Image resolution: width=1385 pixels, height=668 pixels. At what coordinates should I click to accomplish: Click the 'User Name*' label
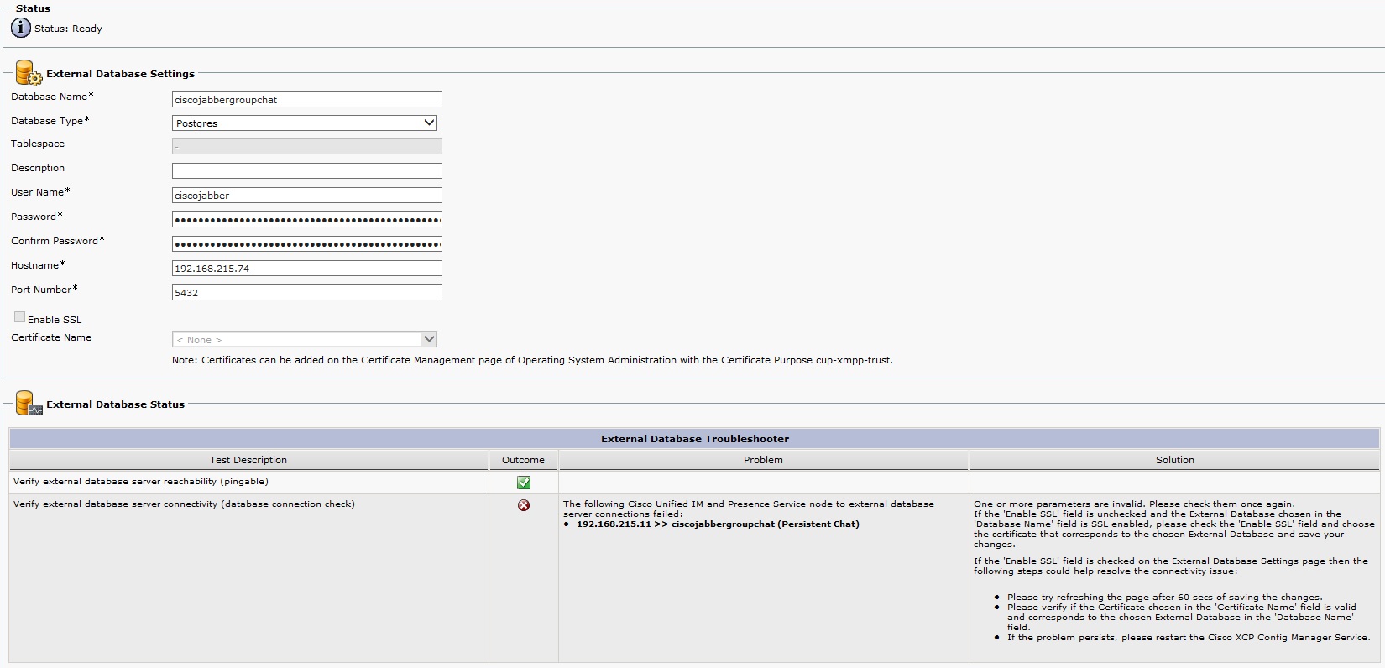[x=40, y=192]
